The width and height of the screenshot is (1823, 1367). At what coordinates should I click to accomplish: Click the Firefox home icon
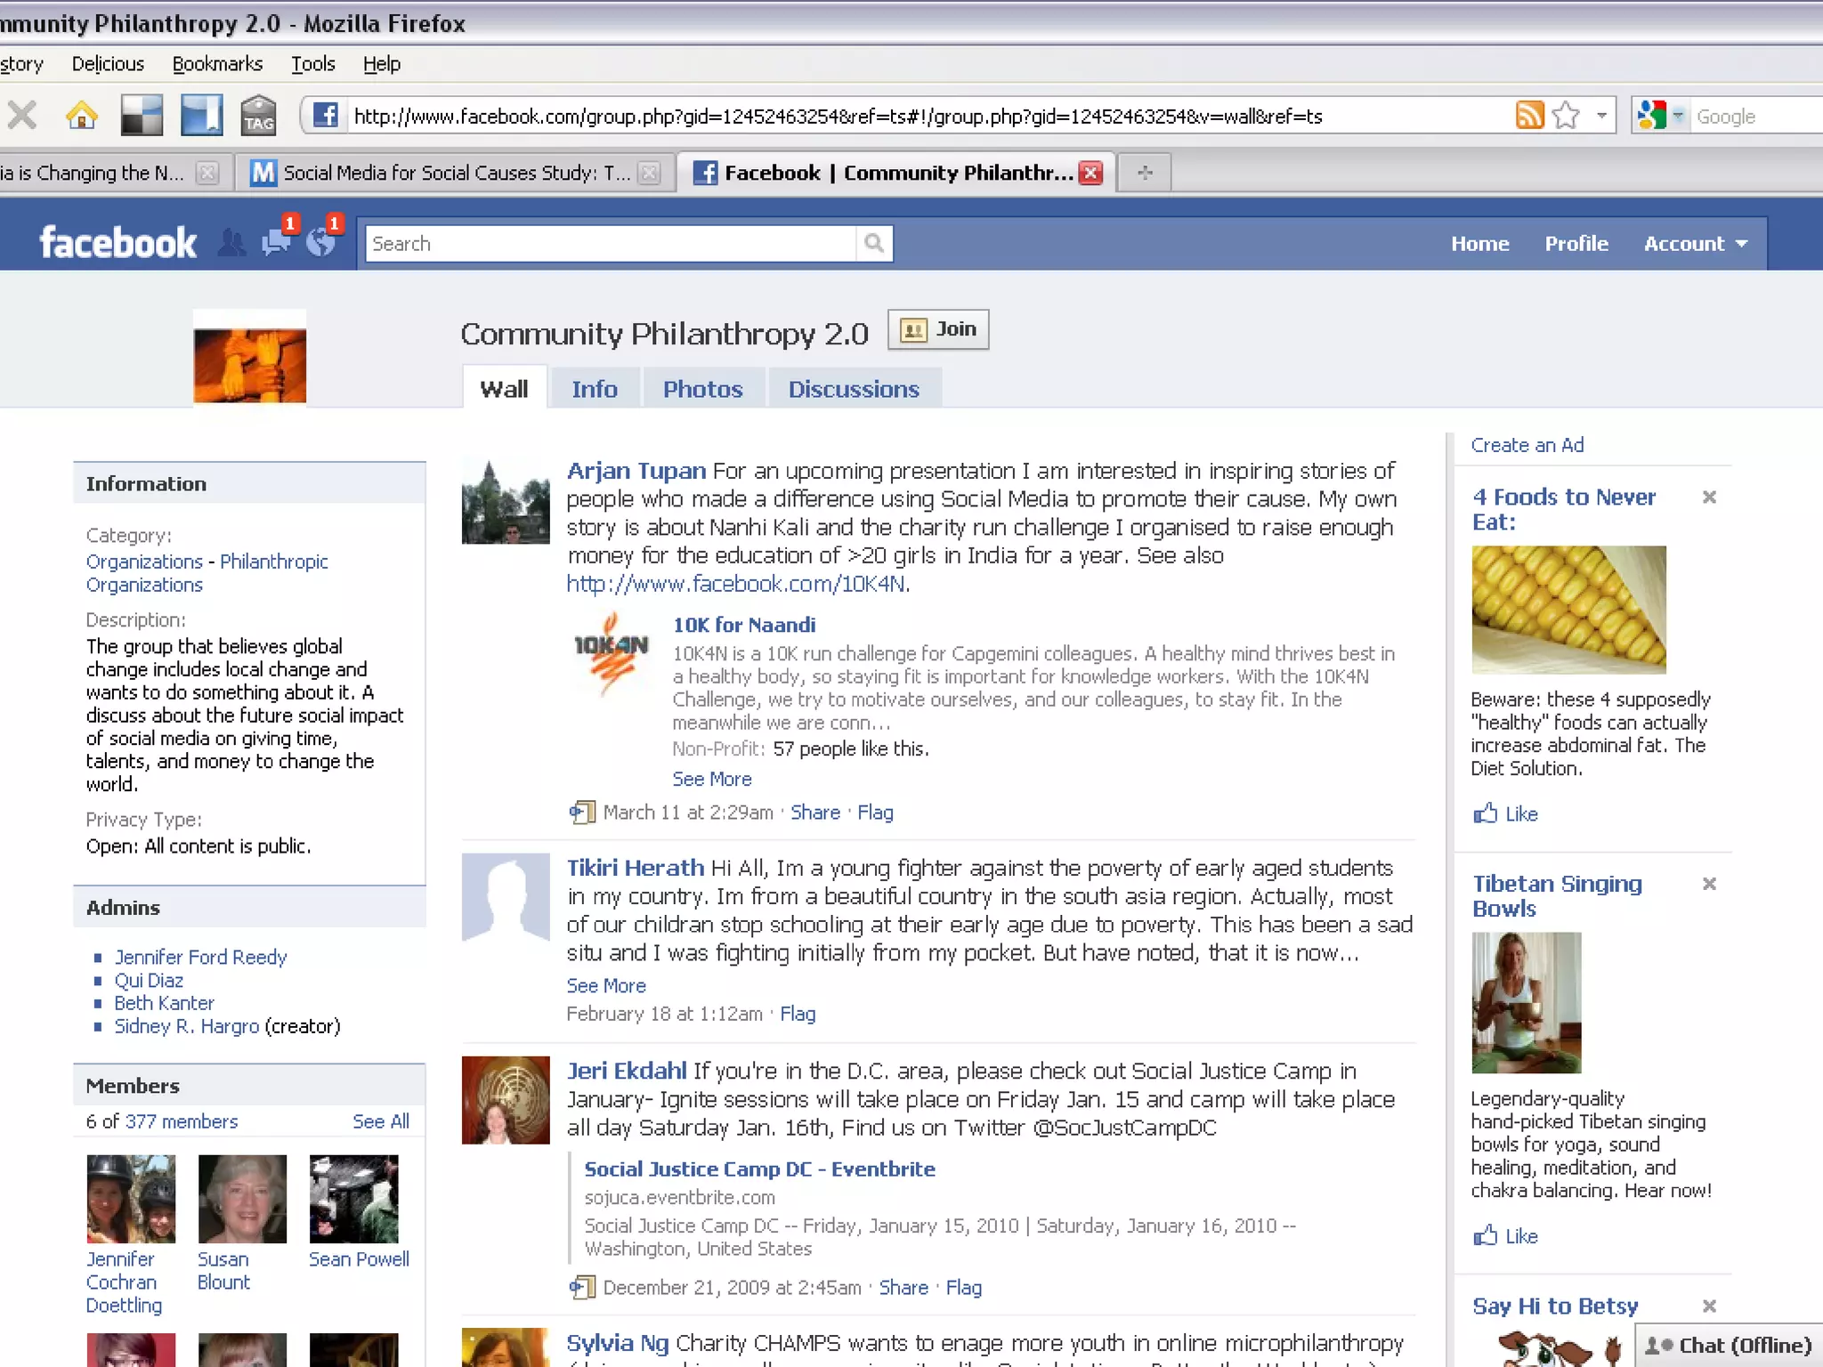point(82,116)
